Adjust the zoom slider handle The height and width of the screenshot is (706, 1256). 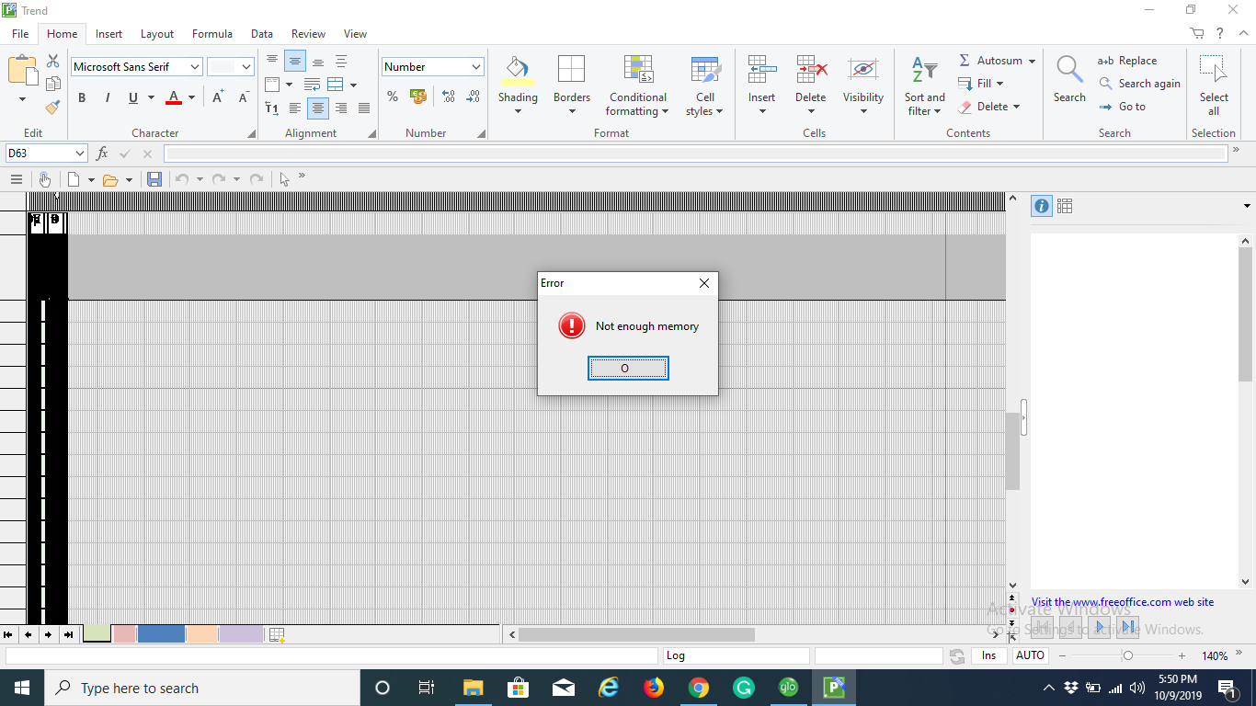coord(1127,655)
